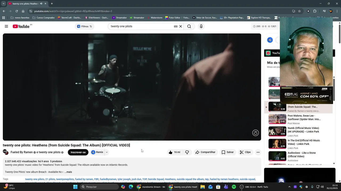Open the Fueled By Ramen channel avatar

click(x=6, y=152)
